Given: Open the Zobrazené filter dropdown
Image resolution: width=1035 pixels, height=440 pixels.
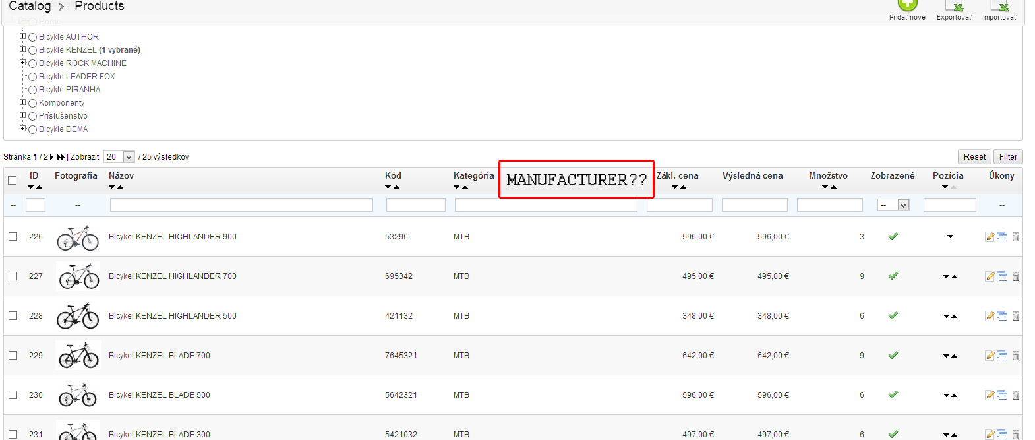Looking at the screenshot, I should [893, 205].
